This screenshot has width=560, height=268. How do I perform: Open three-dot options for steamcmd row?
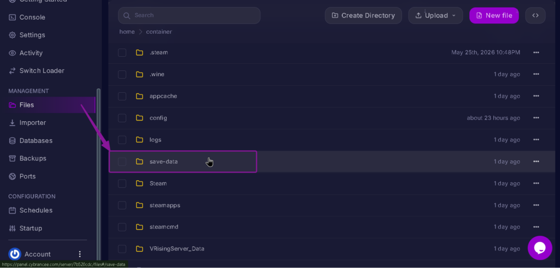point(536,227)
